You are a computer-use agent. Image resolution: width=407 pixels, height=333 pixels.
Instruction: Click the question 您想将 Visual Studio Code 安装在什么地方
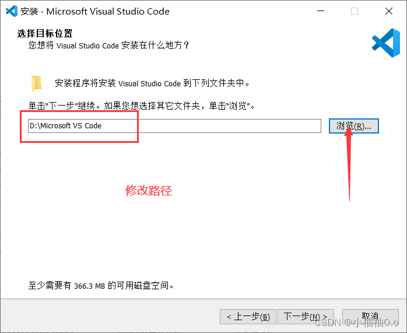[x=108, y=45]
